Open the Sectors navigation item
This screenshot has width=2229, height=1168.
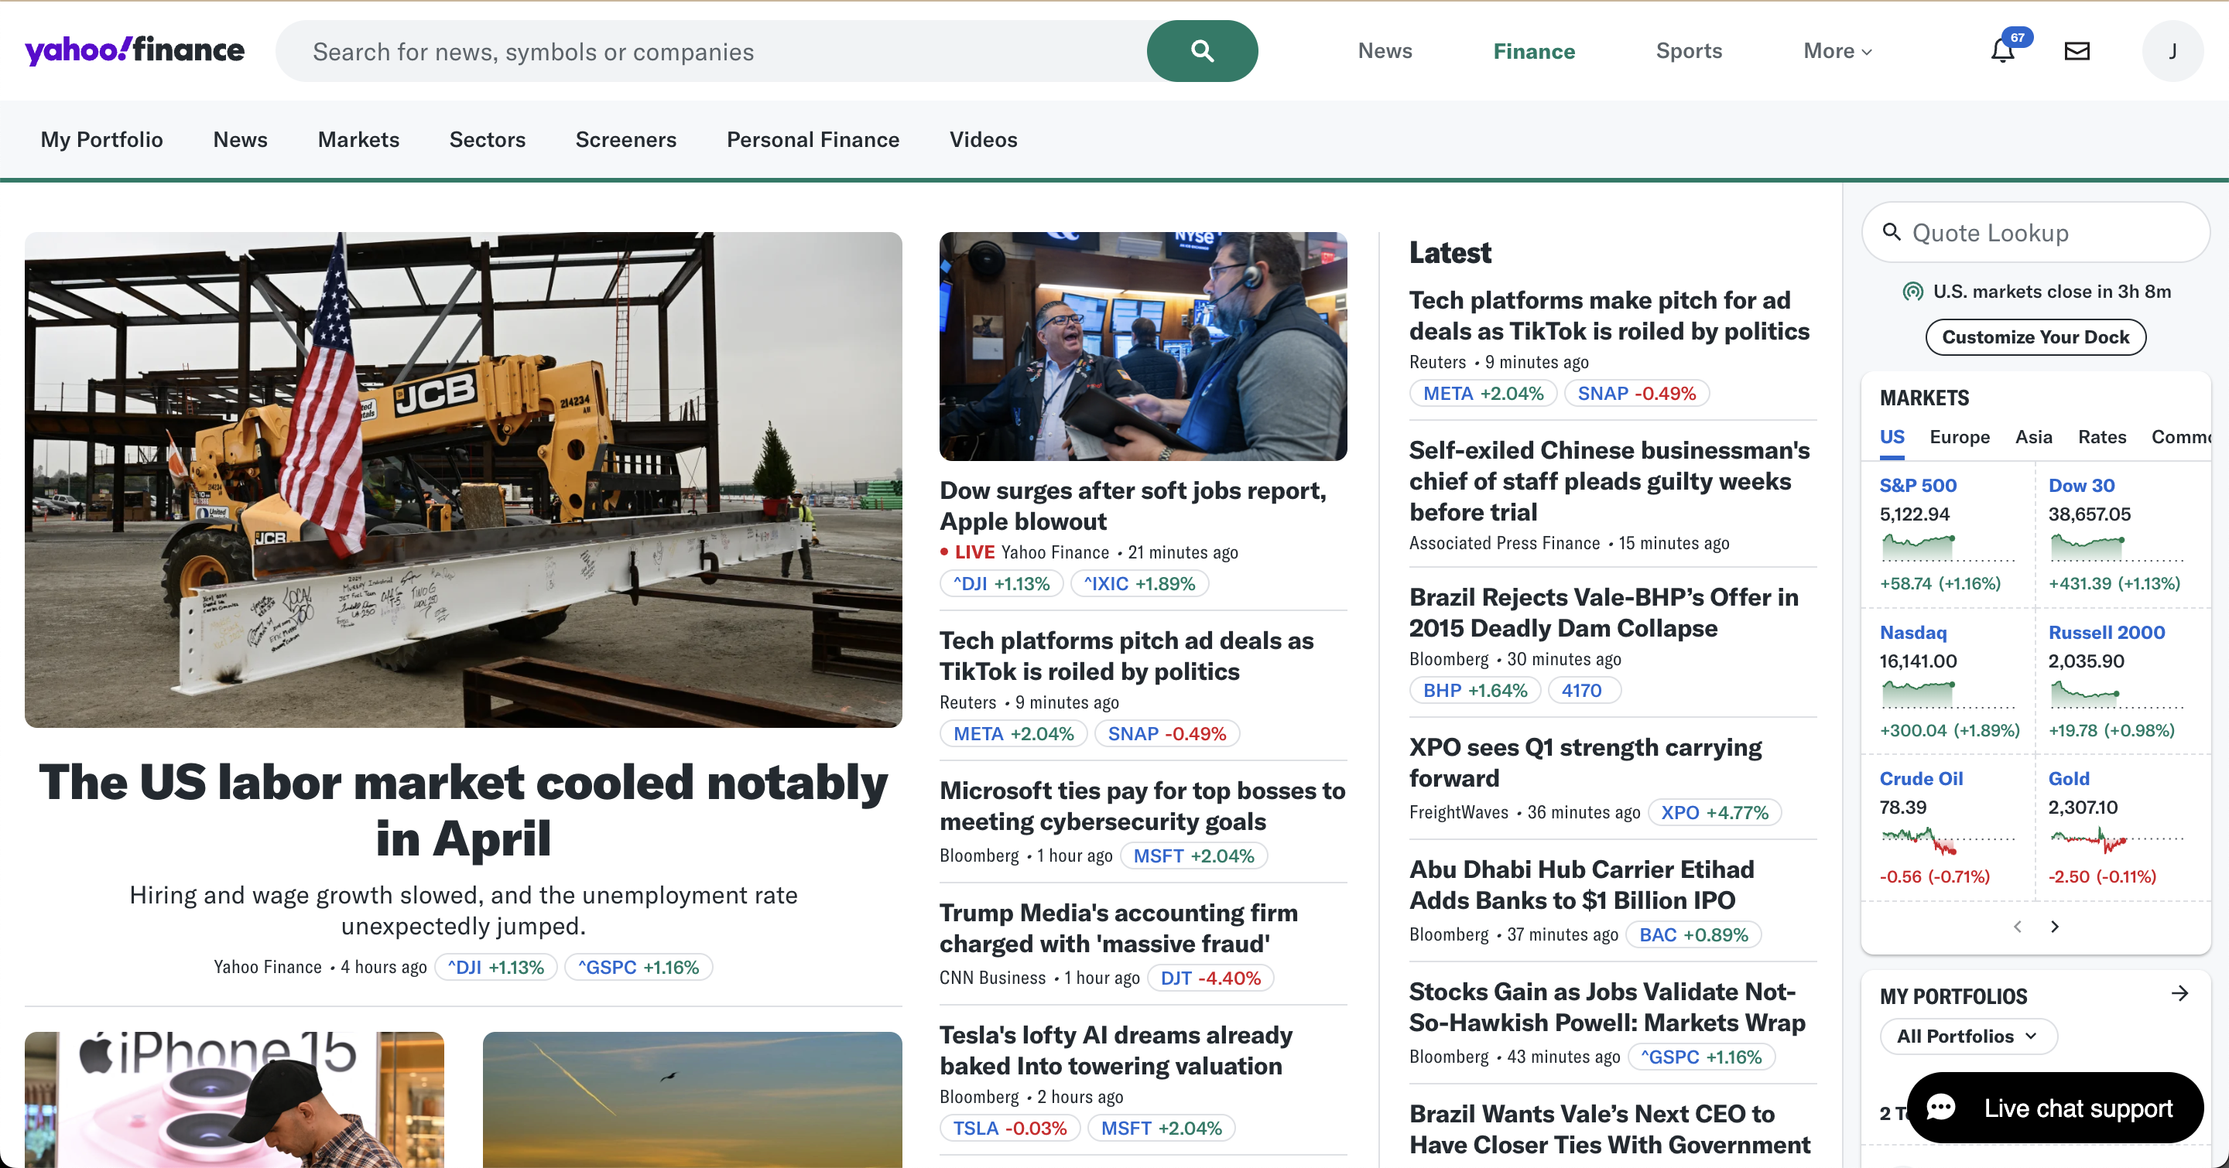pyautogui.click(x=487, y=139)
